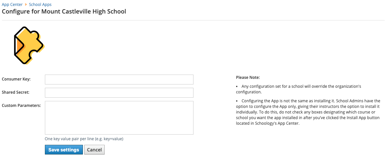Click the 'Please Note:' heading
This screenshot has width=385, height=162.
(248, 78)
